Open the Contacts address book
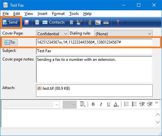 (x=54, y=22)
